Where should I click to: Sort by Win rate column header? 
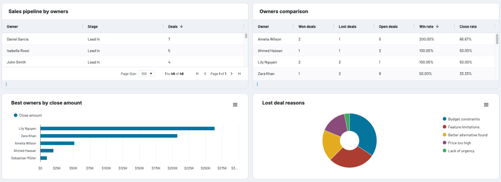coord(426,26)
